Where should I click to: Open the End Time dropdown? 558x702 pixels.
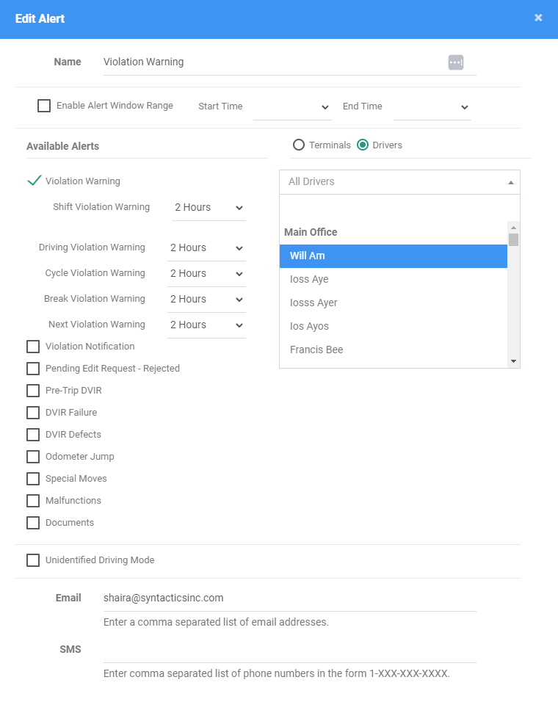pos(432,107)
